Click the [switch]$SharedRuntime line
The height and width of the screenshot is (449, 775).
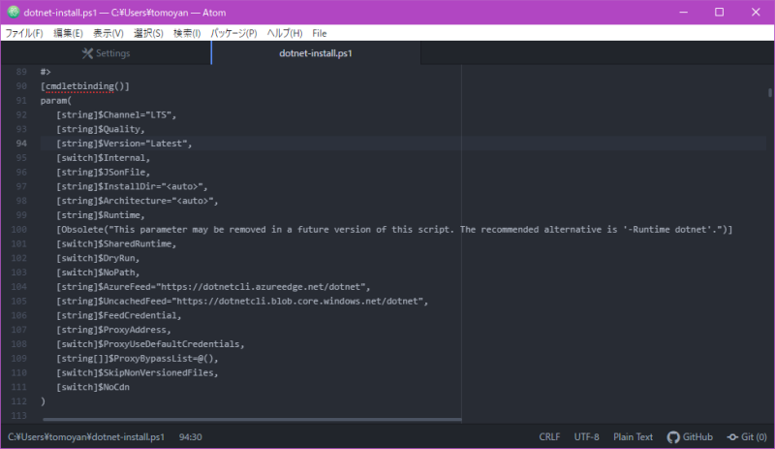116,244
